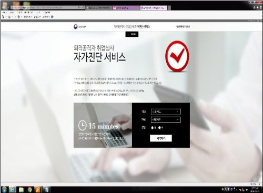This screenshot has height=193, width=263.
Task: Click the clock icon beside 15 minutes
Action: [x=82, y=125]
